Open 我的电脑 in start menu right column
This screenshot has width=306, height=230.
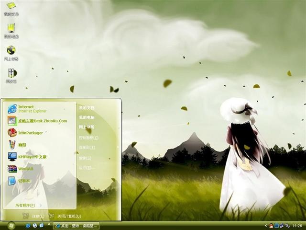pos(87,117)
